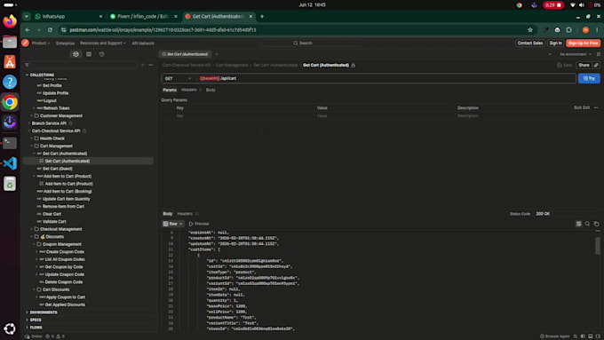Viewport: 604px width, 340px height.
Task: Click the new tab plus beside request tab
Action: (x=217, y=54)
